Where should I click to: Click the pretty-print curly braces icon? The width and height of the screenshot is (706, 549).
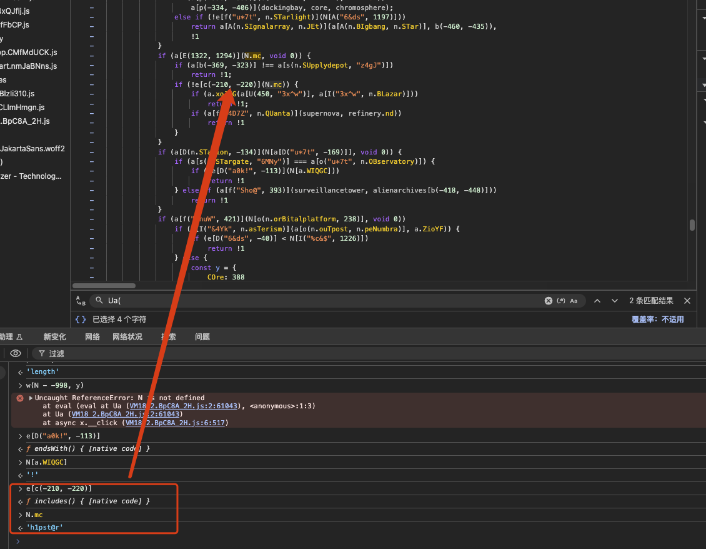click(81, 319)
